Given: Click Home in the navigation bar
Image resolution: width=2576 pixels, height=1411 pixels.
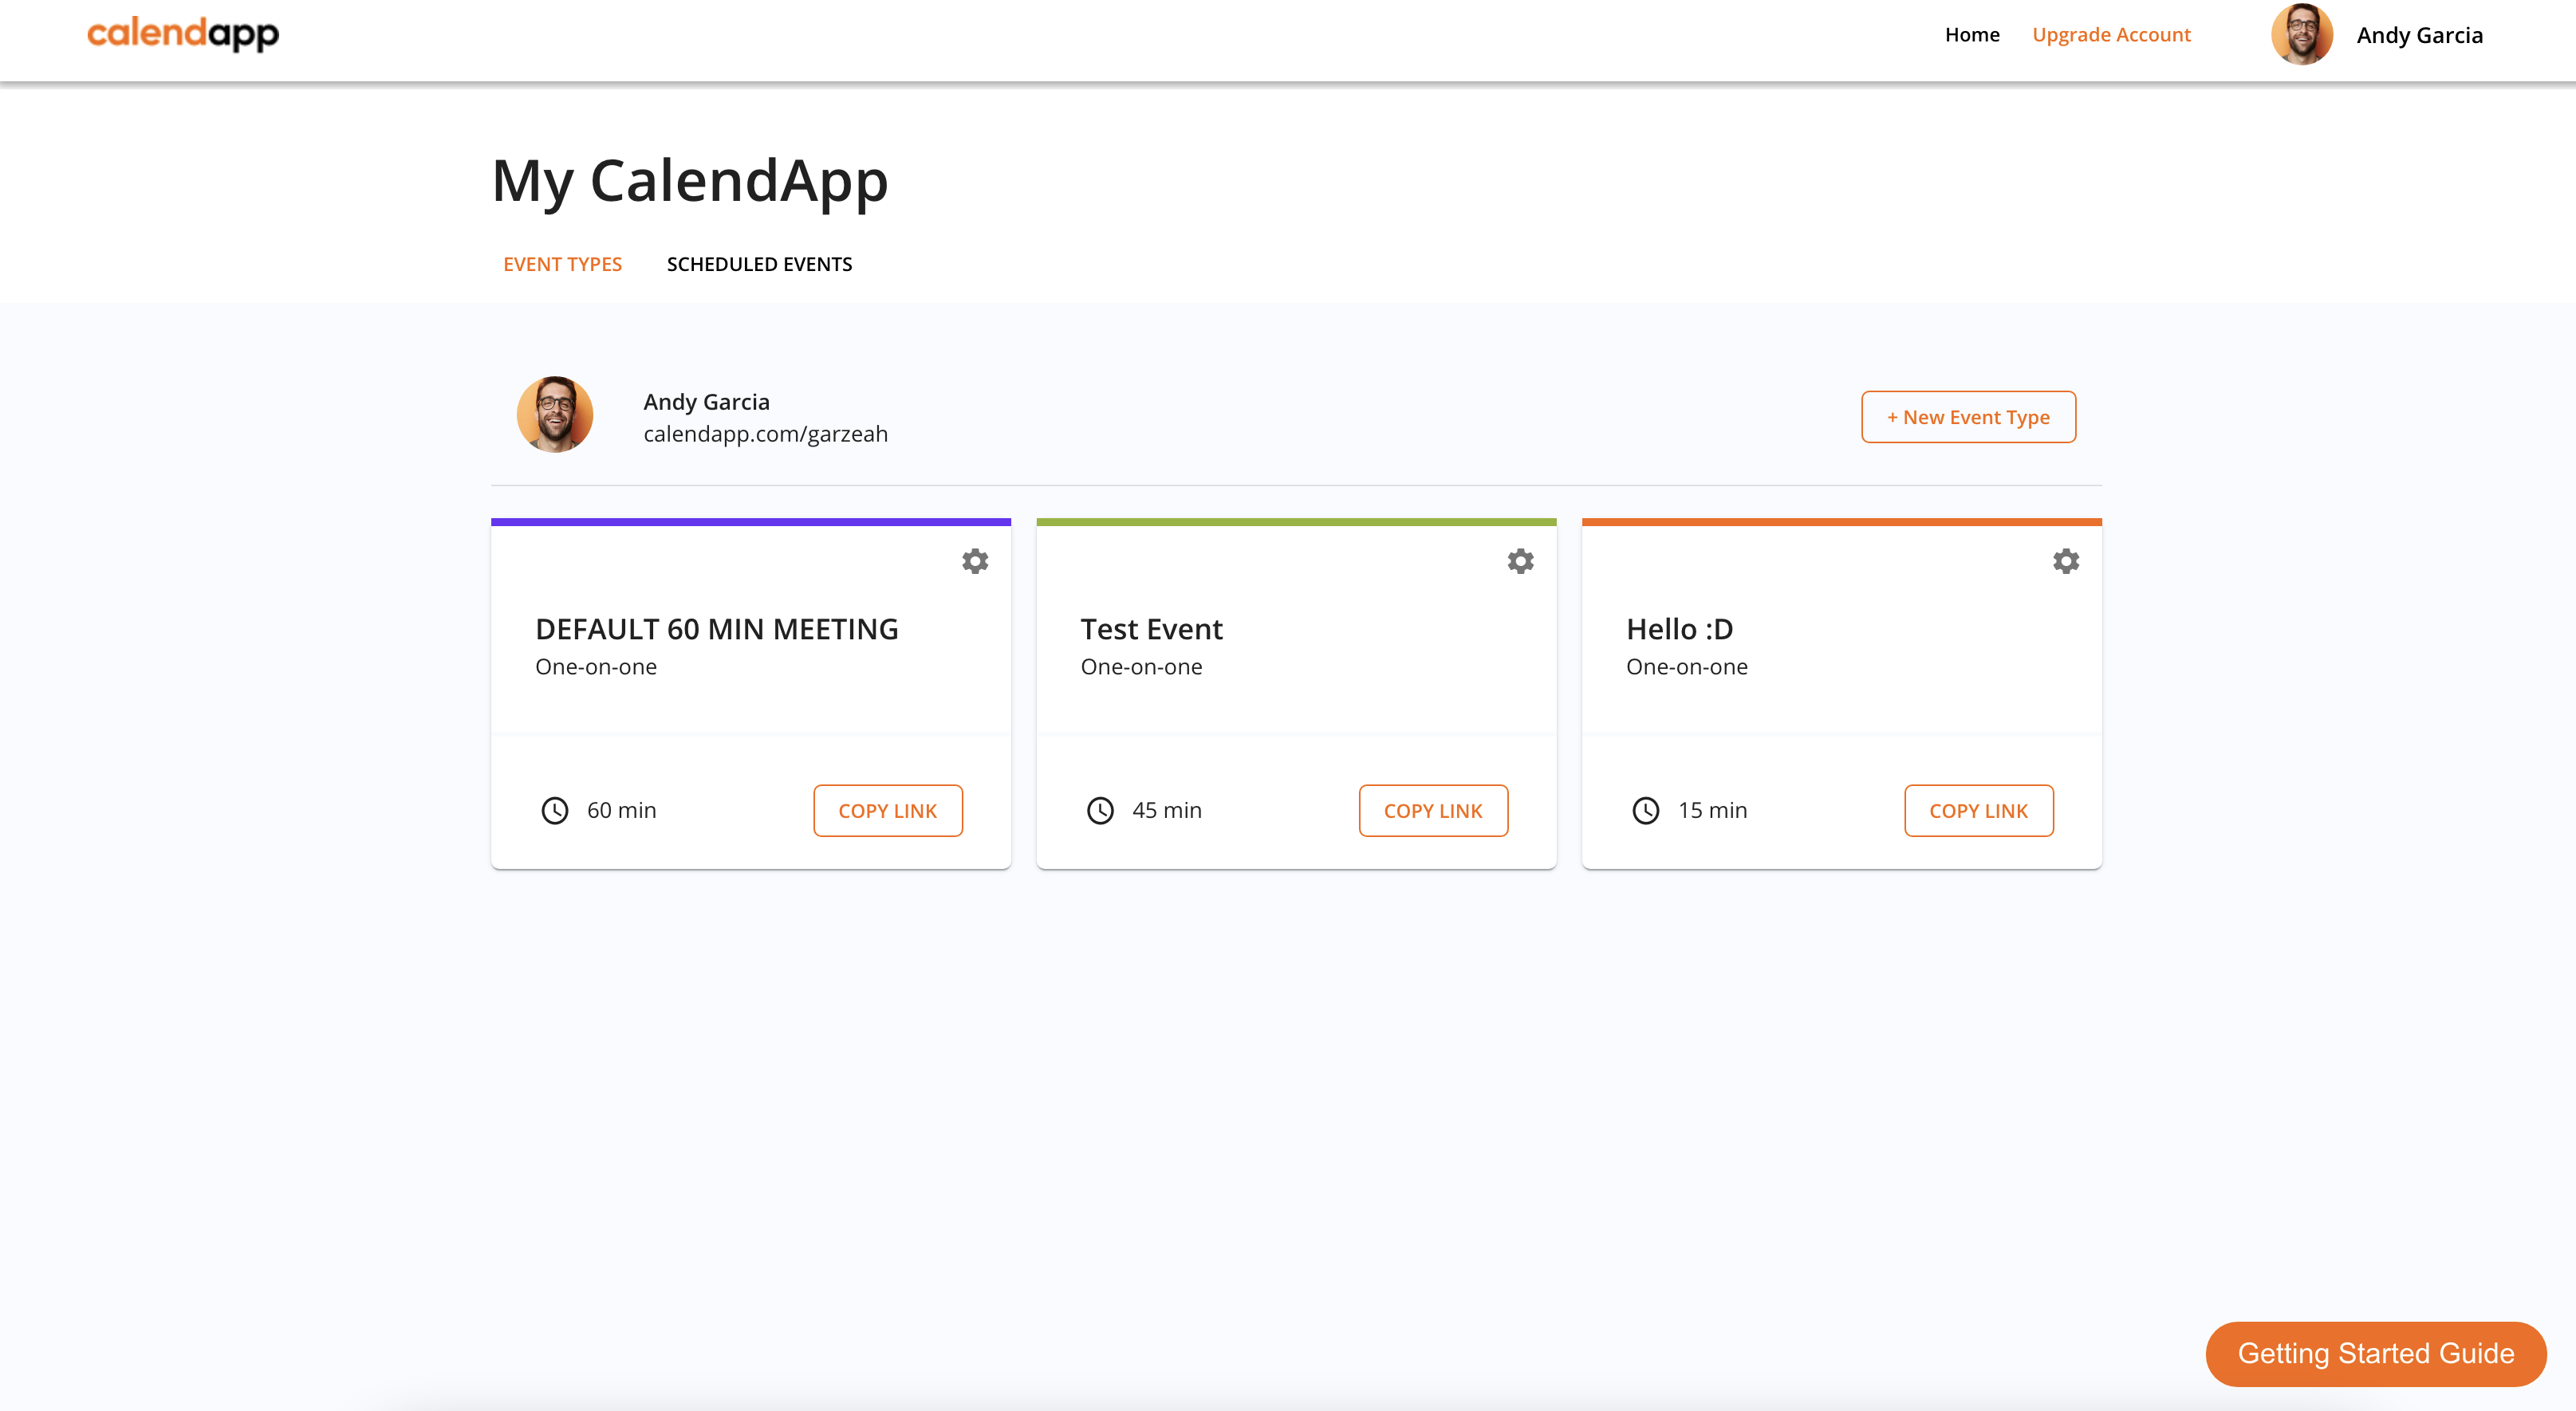Looking at the screenshot, I should (1971, 34).
